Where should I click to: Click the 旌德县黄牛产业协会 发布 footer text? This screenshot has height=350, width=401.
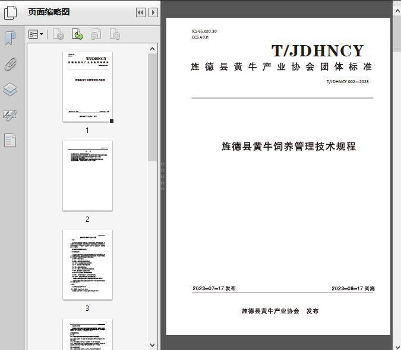tap(280, 311)
